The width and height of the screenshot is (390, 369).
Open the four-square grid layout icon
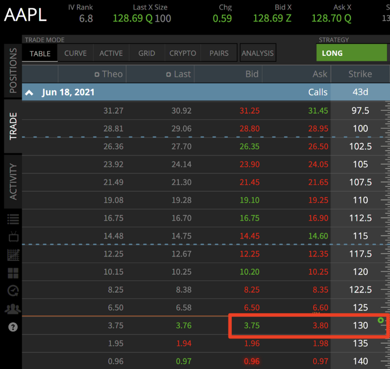13,273
